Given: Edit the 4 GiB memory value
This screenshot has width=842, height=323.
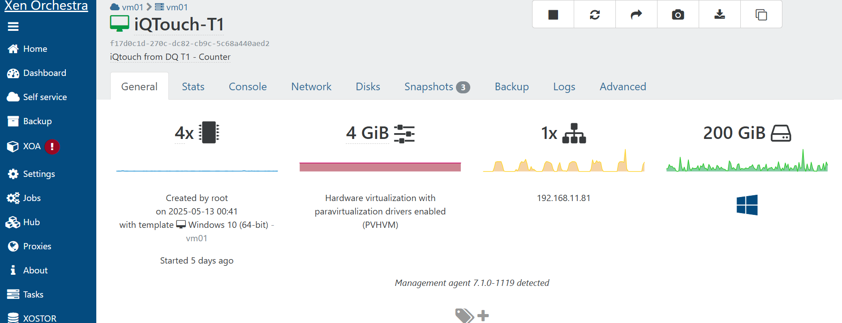Looking at the screenshot, I should click(x=367, y=133).
